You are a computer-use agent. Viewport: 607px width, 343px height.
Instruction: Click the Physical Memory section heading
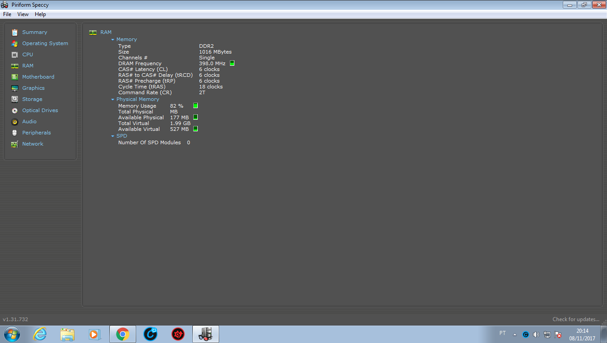[137, 99]
